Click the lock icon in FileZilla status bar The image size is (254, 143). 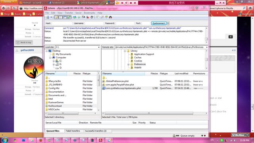coord(174,136)
